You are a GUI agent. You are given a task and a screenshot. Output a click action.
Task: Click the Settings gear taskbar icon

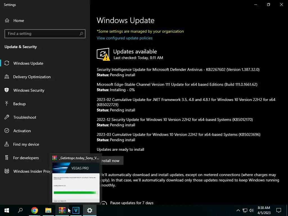(90, 210)
